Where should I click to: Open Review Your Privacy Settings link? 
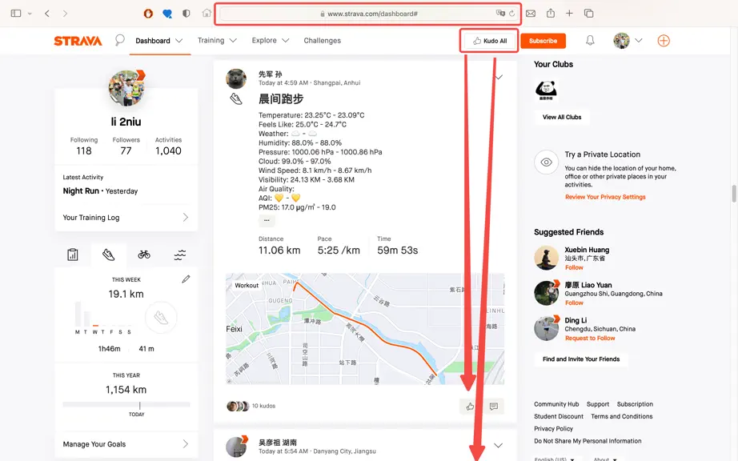pyautogui.click(x=605, y=197)
